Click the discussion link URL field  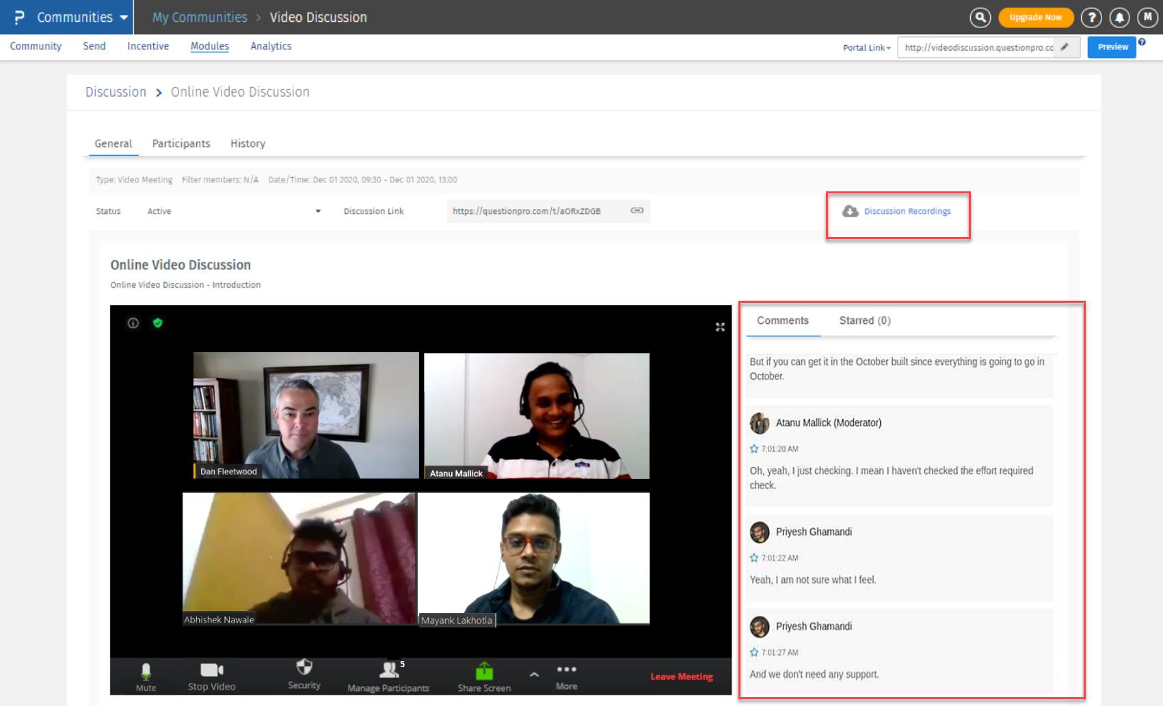[x=548, y=211]
